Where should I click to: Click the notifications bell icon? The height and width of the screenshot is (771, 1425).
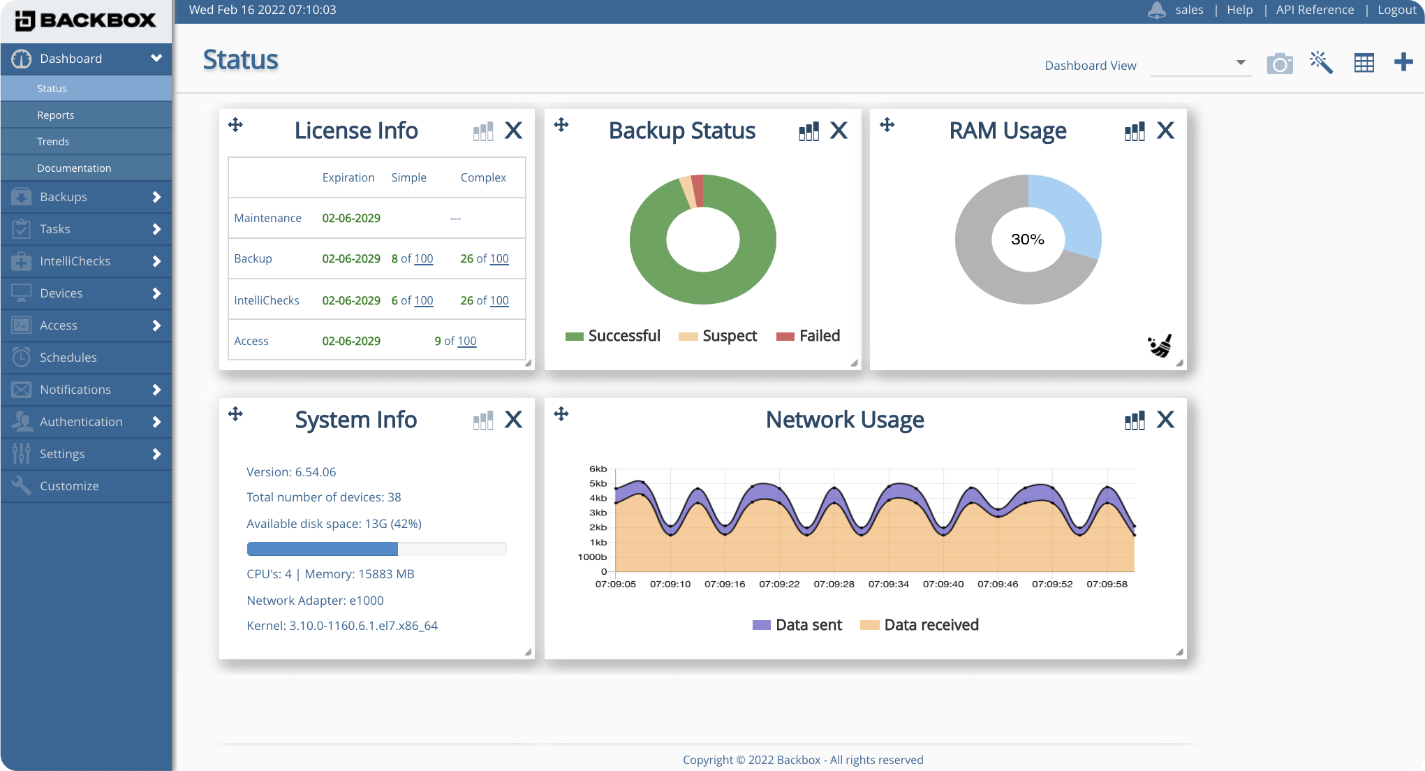[x=1158, y=10]
